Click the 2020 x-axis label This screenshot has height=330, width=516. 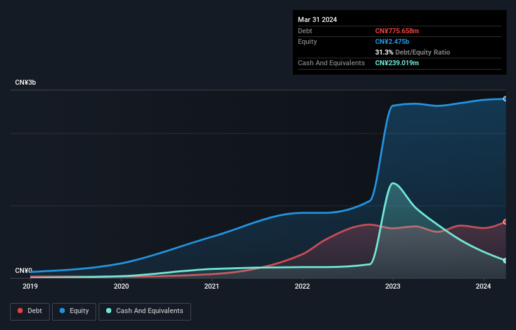tap(121, 286)
